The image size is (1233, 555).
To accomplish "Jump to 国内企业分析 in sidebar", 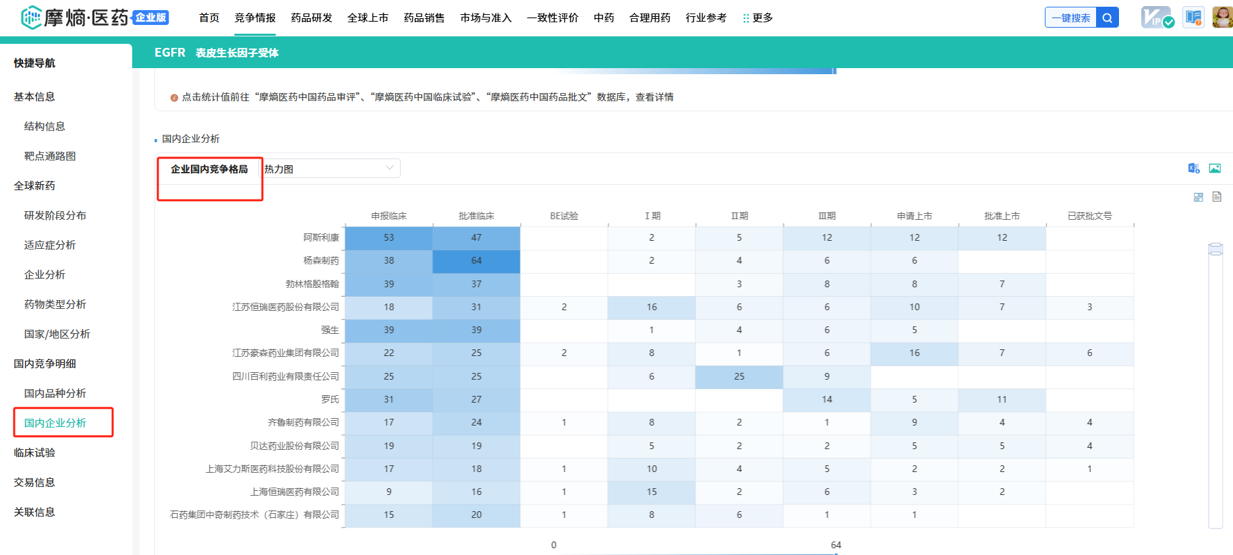I will (55, 423).
